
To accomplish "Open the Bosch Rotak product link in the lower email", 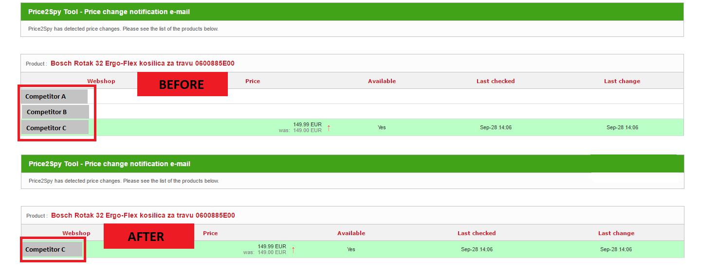I will coord(143,215).
